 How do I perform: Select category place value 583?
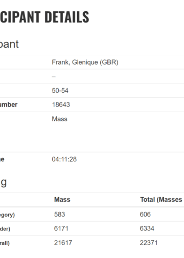pyautogui.click(x=59, y=214)
